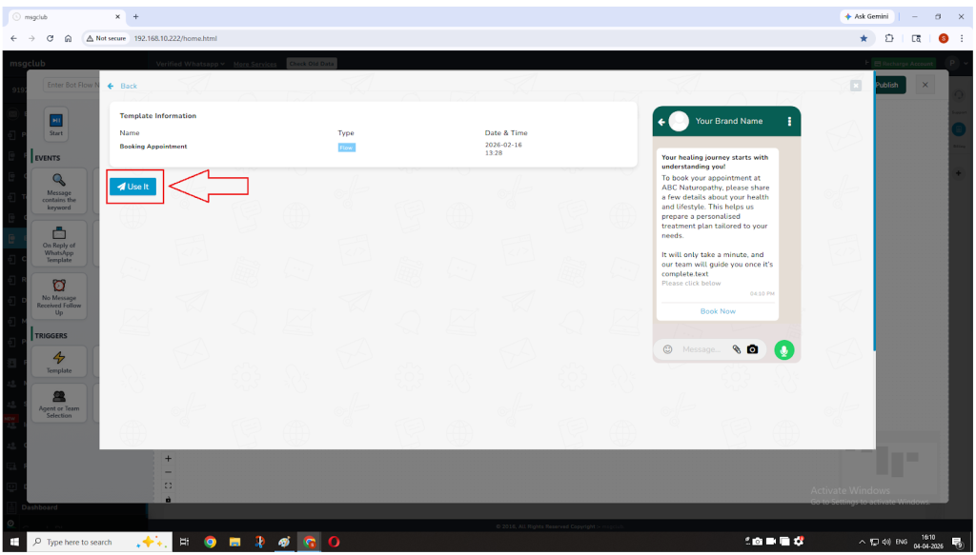Tap Book Now in WhatsApp preview

click(x=718, y=311)
